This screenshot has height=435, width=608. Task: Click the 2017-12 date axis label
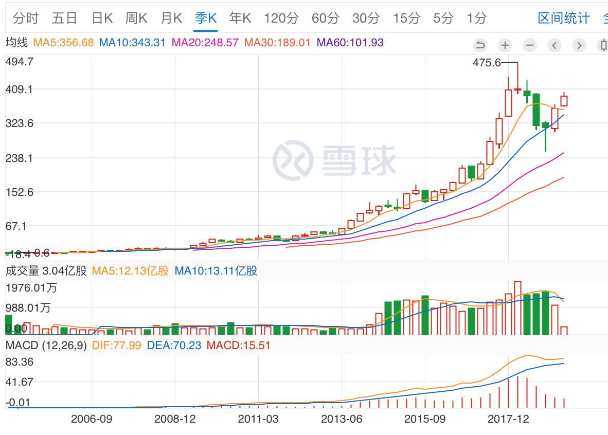point(508,419)
